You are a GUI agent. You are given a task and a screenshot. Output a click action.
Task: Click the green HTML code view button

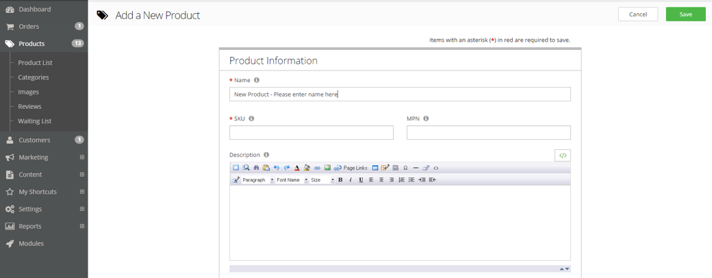[x=562, y=155]
